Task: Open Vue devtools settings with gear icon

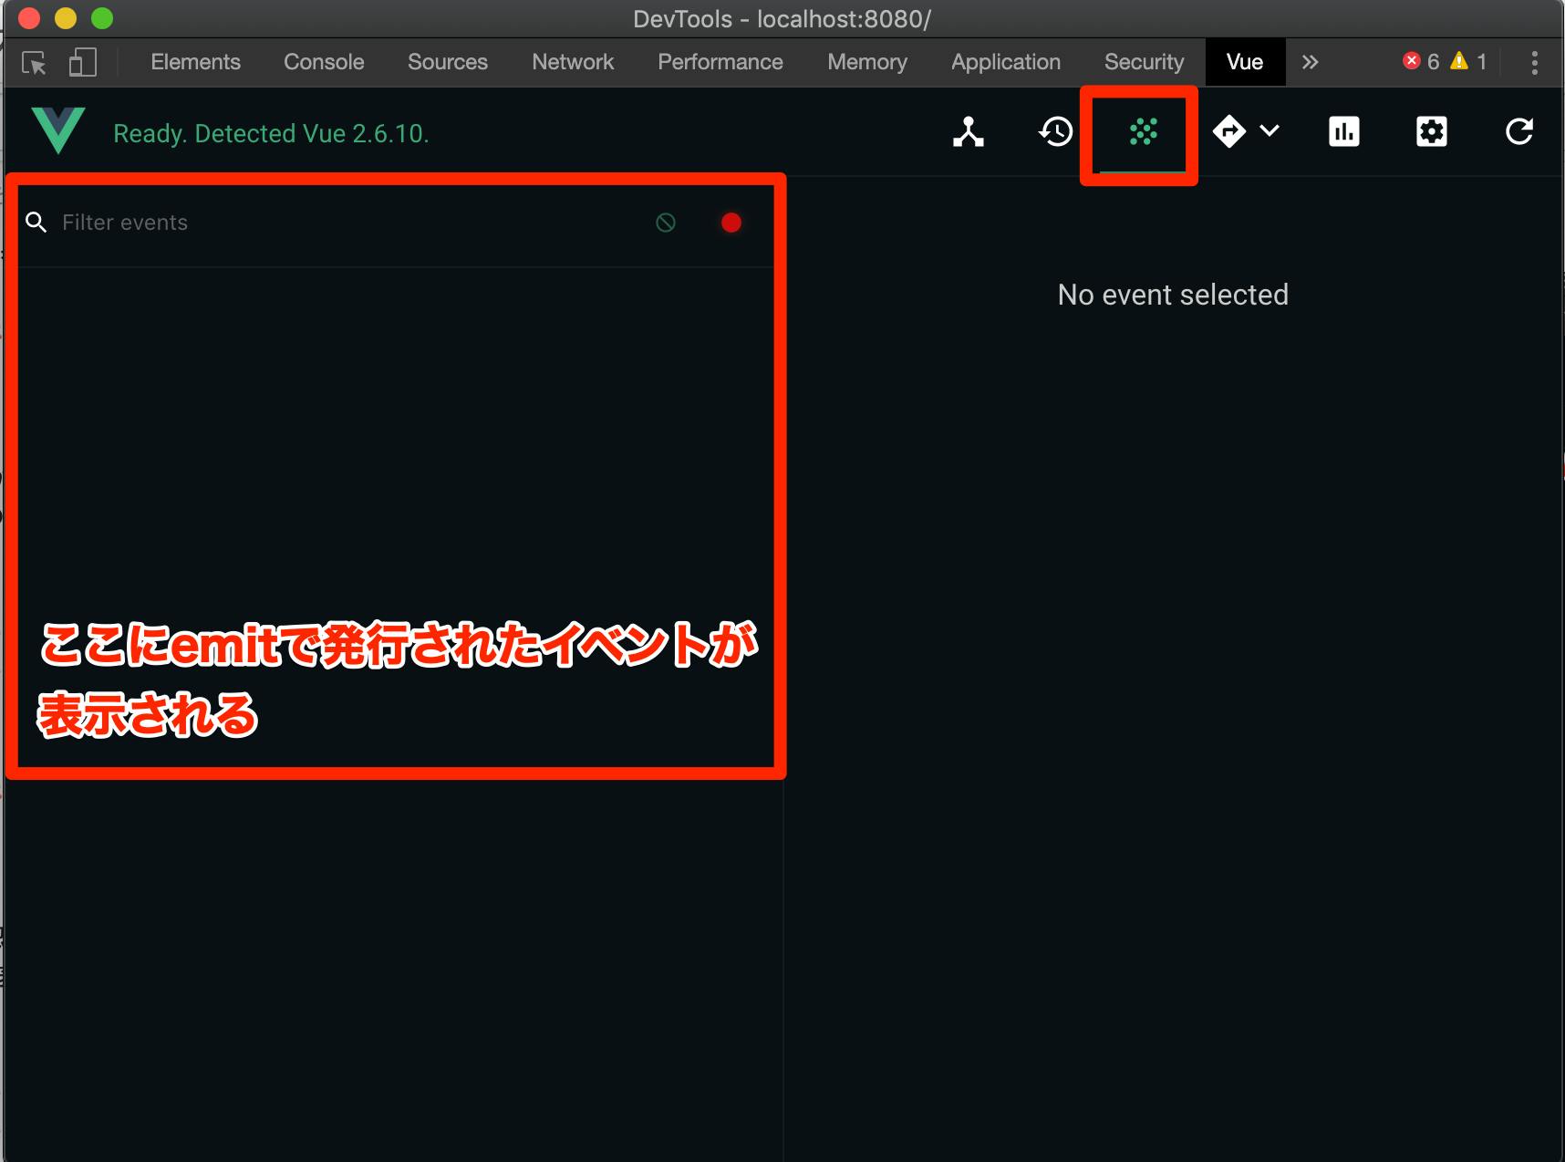Action: [1431, 131]
